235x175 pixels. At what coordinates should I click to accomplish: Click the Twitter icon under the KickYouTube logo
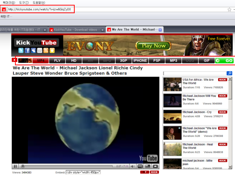click(x=21, y=51)
